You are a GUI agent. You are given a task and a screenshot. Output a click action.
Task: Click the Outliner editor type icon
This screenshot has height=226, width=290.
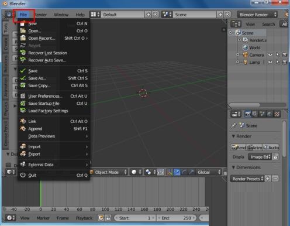coord(236,24)
